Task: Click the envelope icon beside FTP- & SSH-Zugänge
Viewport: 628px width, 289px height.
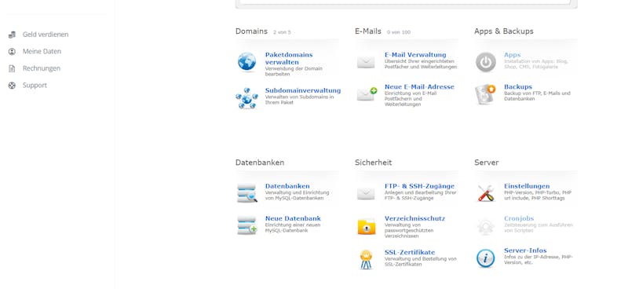Action: point(366,194)
